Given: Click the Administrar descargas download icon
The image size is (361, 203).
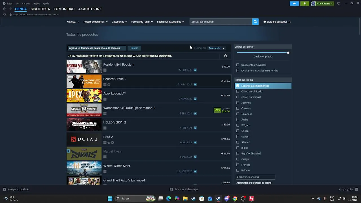Looking at the screenshot, I should point(171,189).
